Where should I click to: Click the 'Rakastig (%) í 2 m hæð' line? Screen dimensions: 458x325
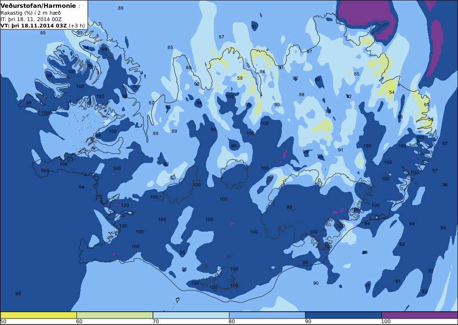coord(31,13)
